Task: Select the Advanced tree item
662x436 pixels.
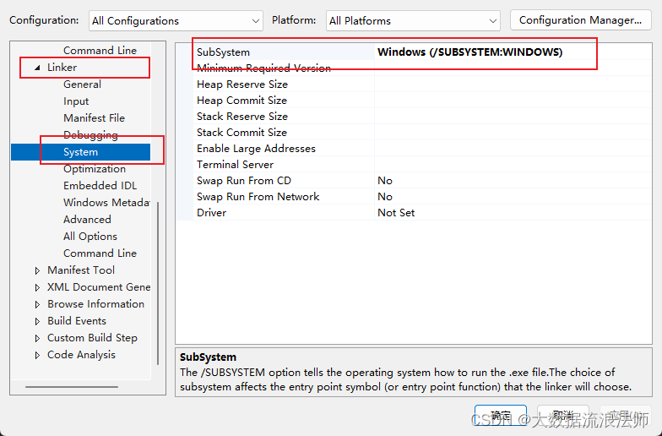Action: coord(88,220)
